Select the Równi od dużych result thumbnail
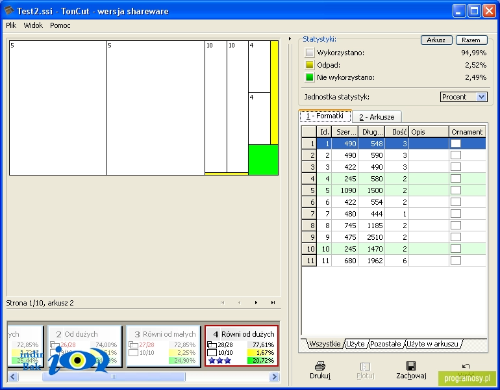This screenshot has width=500, height=390. (242, 346)
